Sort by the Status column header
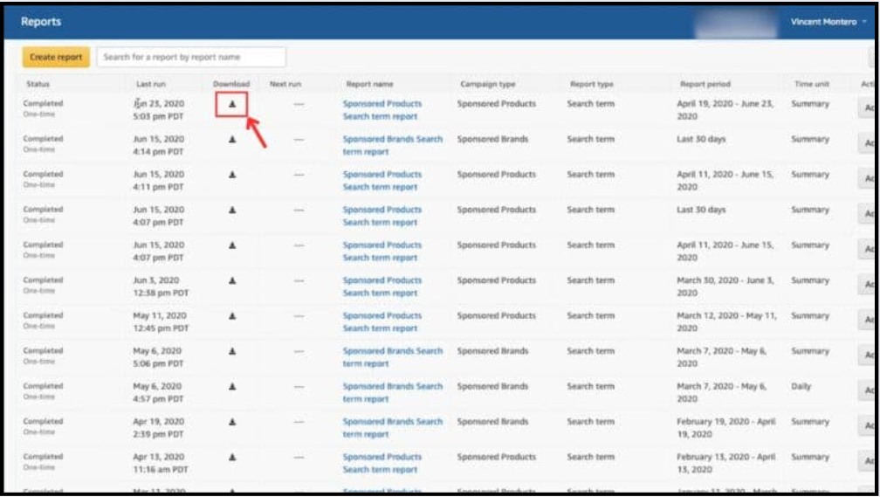Viewport: 880px width, 497px height. 38,85
